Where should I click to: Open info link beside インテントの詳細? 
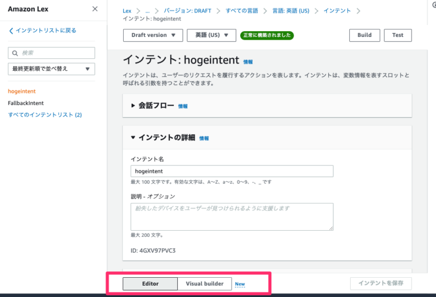[x=204, y=138]
